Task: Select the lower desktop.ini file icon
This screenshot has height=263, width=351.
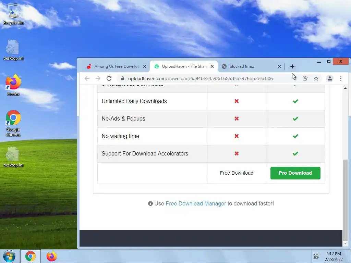Action: coord(13,157)
